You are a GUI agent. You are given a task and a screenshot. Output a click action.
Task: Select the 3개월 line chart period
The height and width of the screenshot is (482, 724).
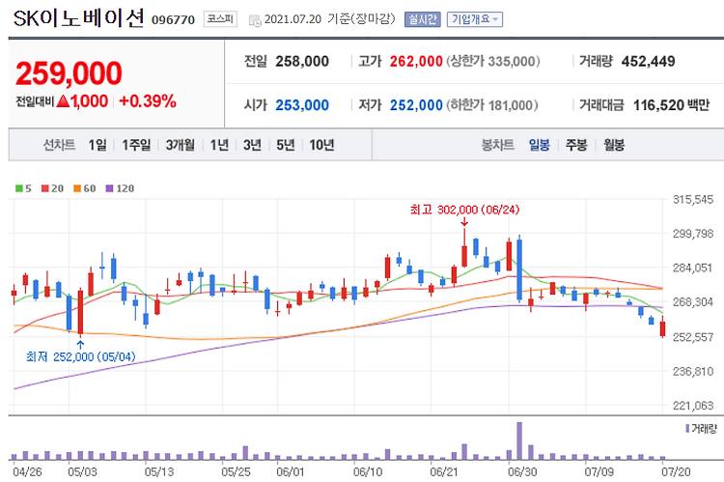[181, 145]
